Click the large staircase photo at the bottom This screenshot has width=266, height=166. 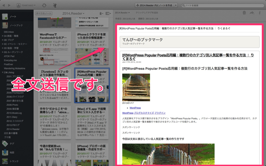[168, 154]
